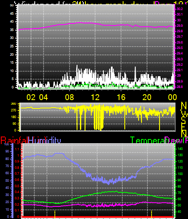
Task: Pick the magenta 29.3 pressure value
Action: (180, 59)
